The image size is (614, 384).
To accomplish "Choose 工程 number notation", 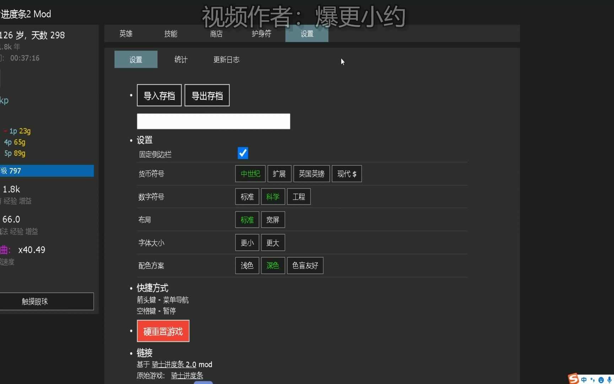I will [299, 197].
